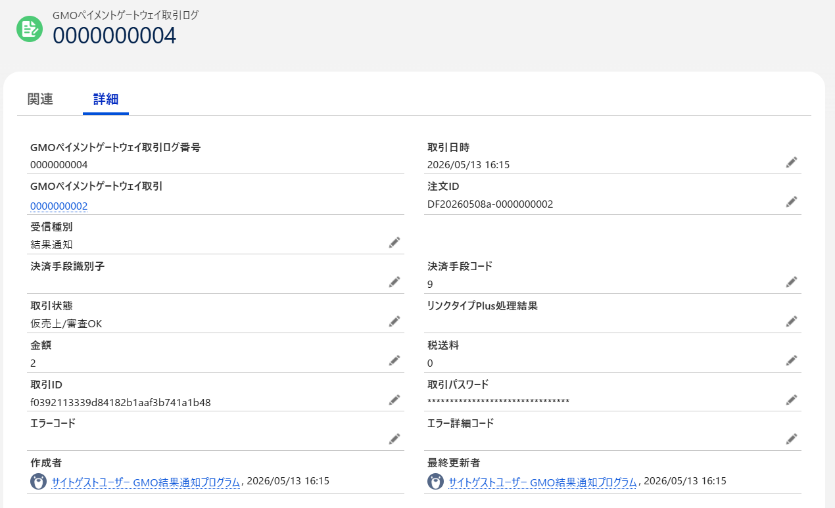Click the record title 0000000004 heading

pyautogui.click(x=114, y=35)
